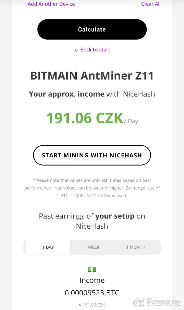Click START MINING WITH NICEHASH
This screenshot has width=184, height=310.
pyautogui.click(x=92, y=155)
